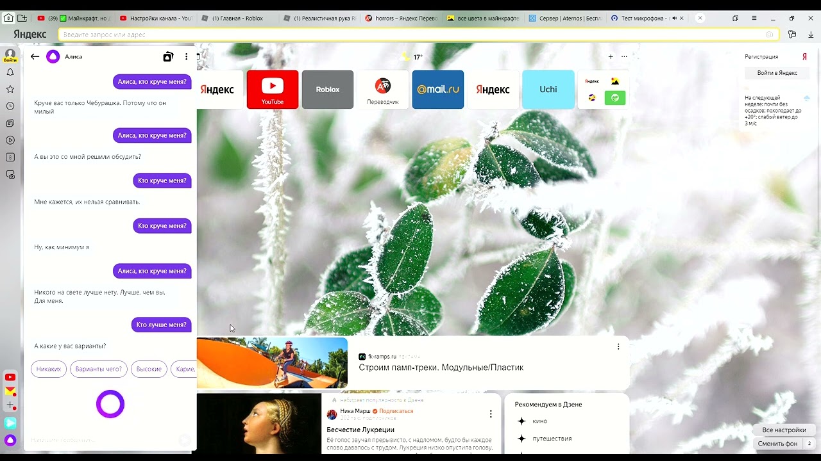
Task: Click Яндекс logo beside address bar
Action: (30, 35)
